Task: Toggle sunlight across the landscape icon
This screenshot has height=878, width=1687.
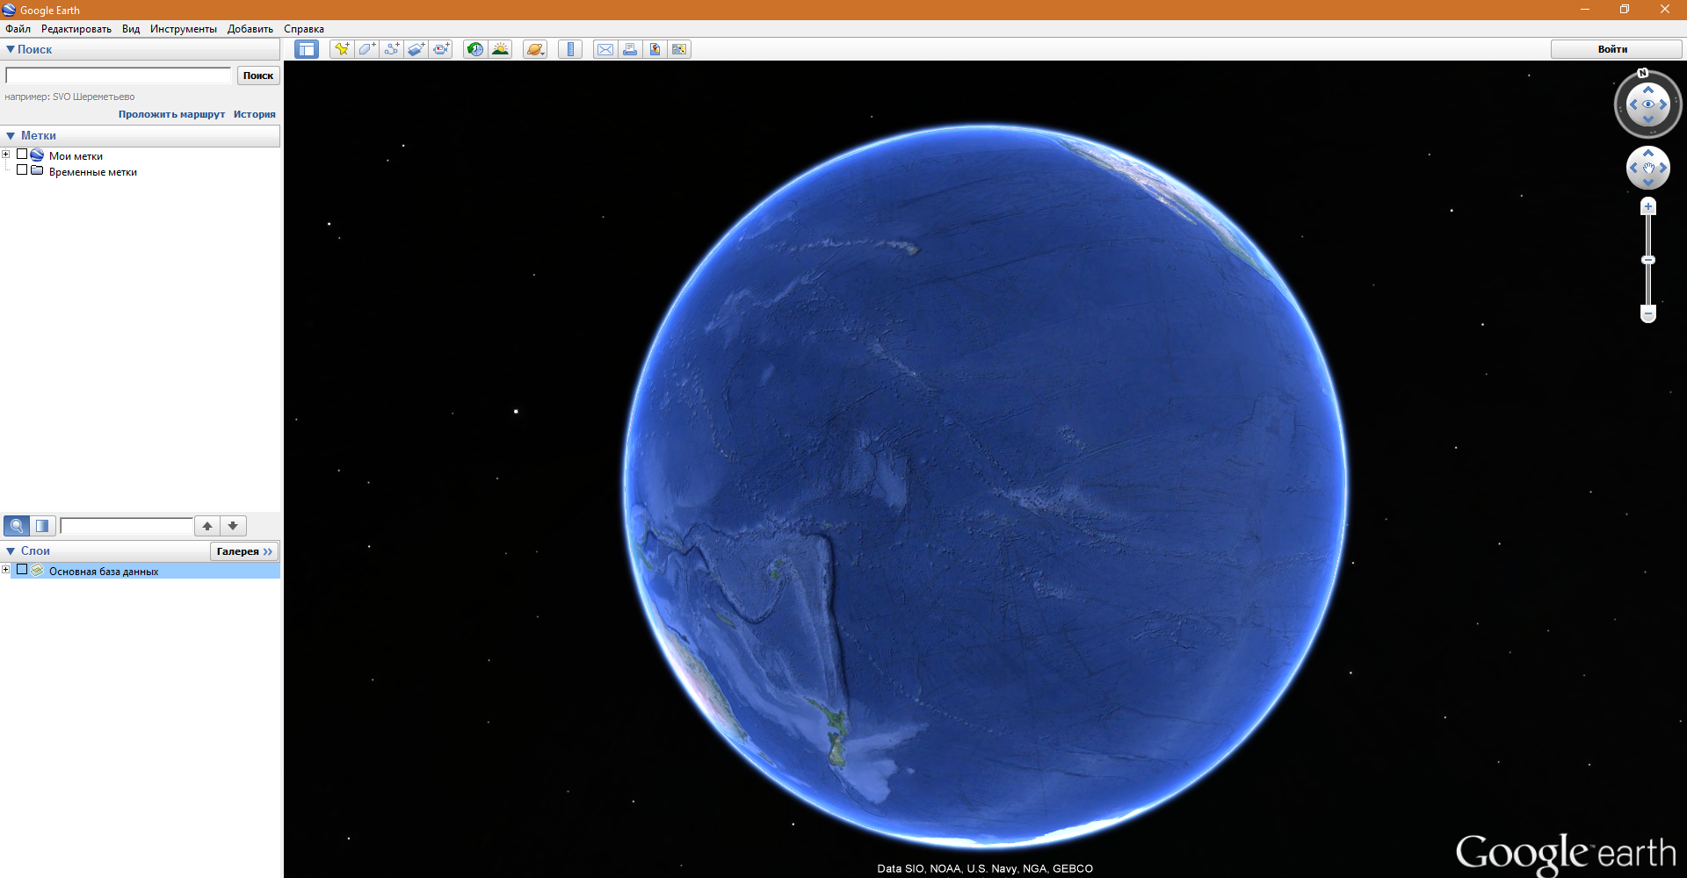Action: pyautogui.click(x=501, y=49)
